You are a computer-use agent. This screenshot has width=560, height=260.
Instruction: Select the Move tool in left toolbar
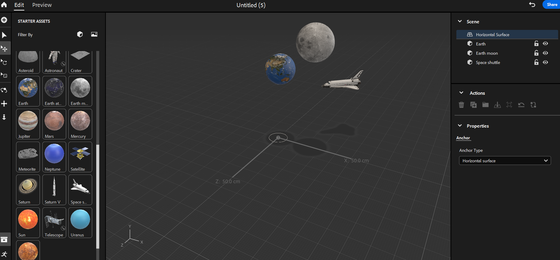(x=4, y=49)
